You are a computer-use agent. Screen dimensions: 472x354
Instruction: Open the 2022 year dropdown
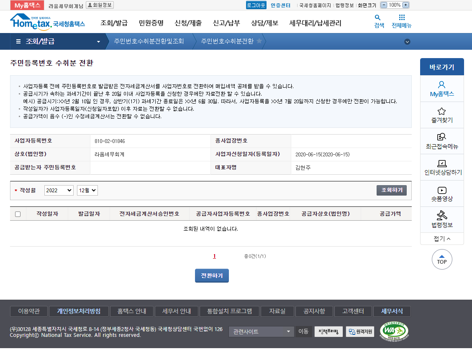pos(59,190)
